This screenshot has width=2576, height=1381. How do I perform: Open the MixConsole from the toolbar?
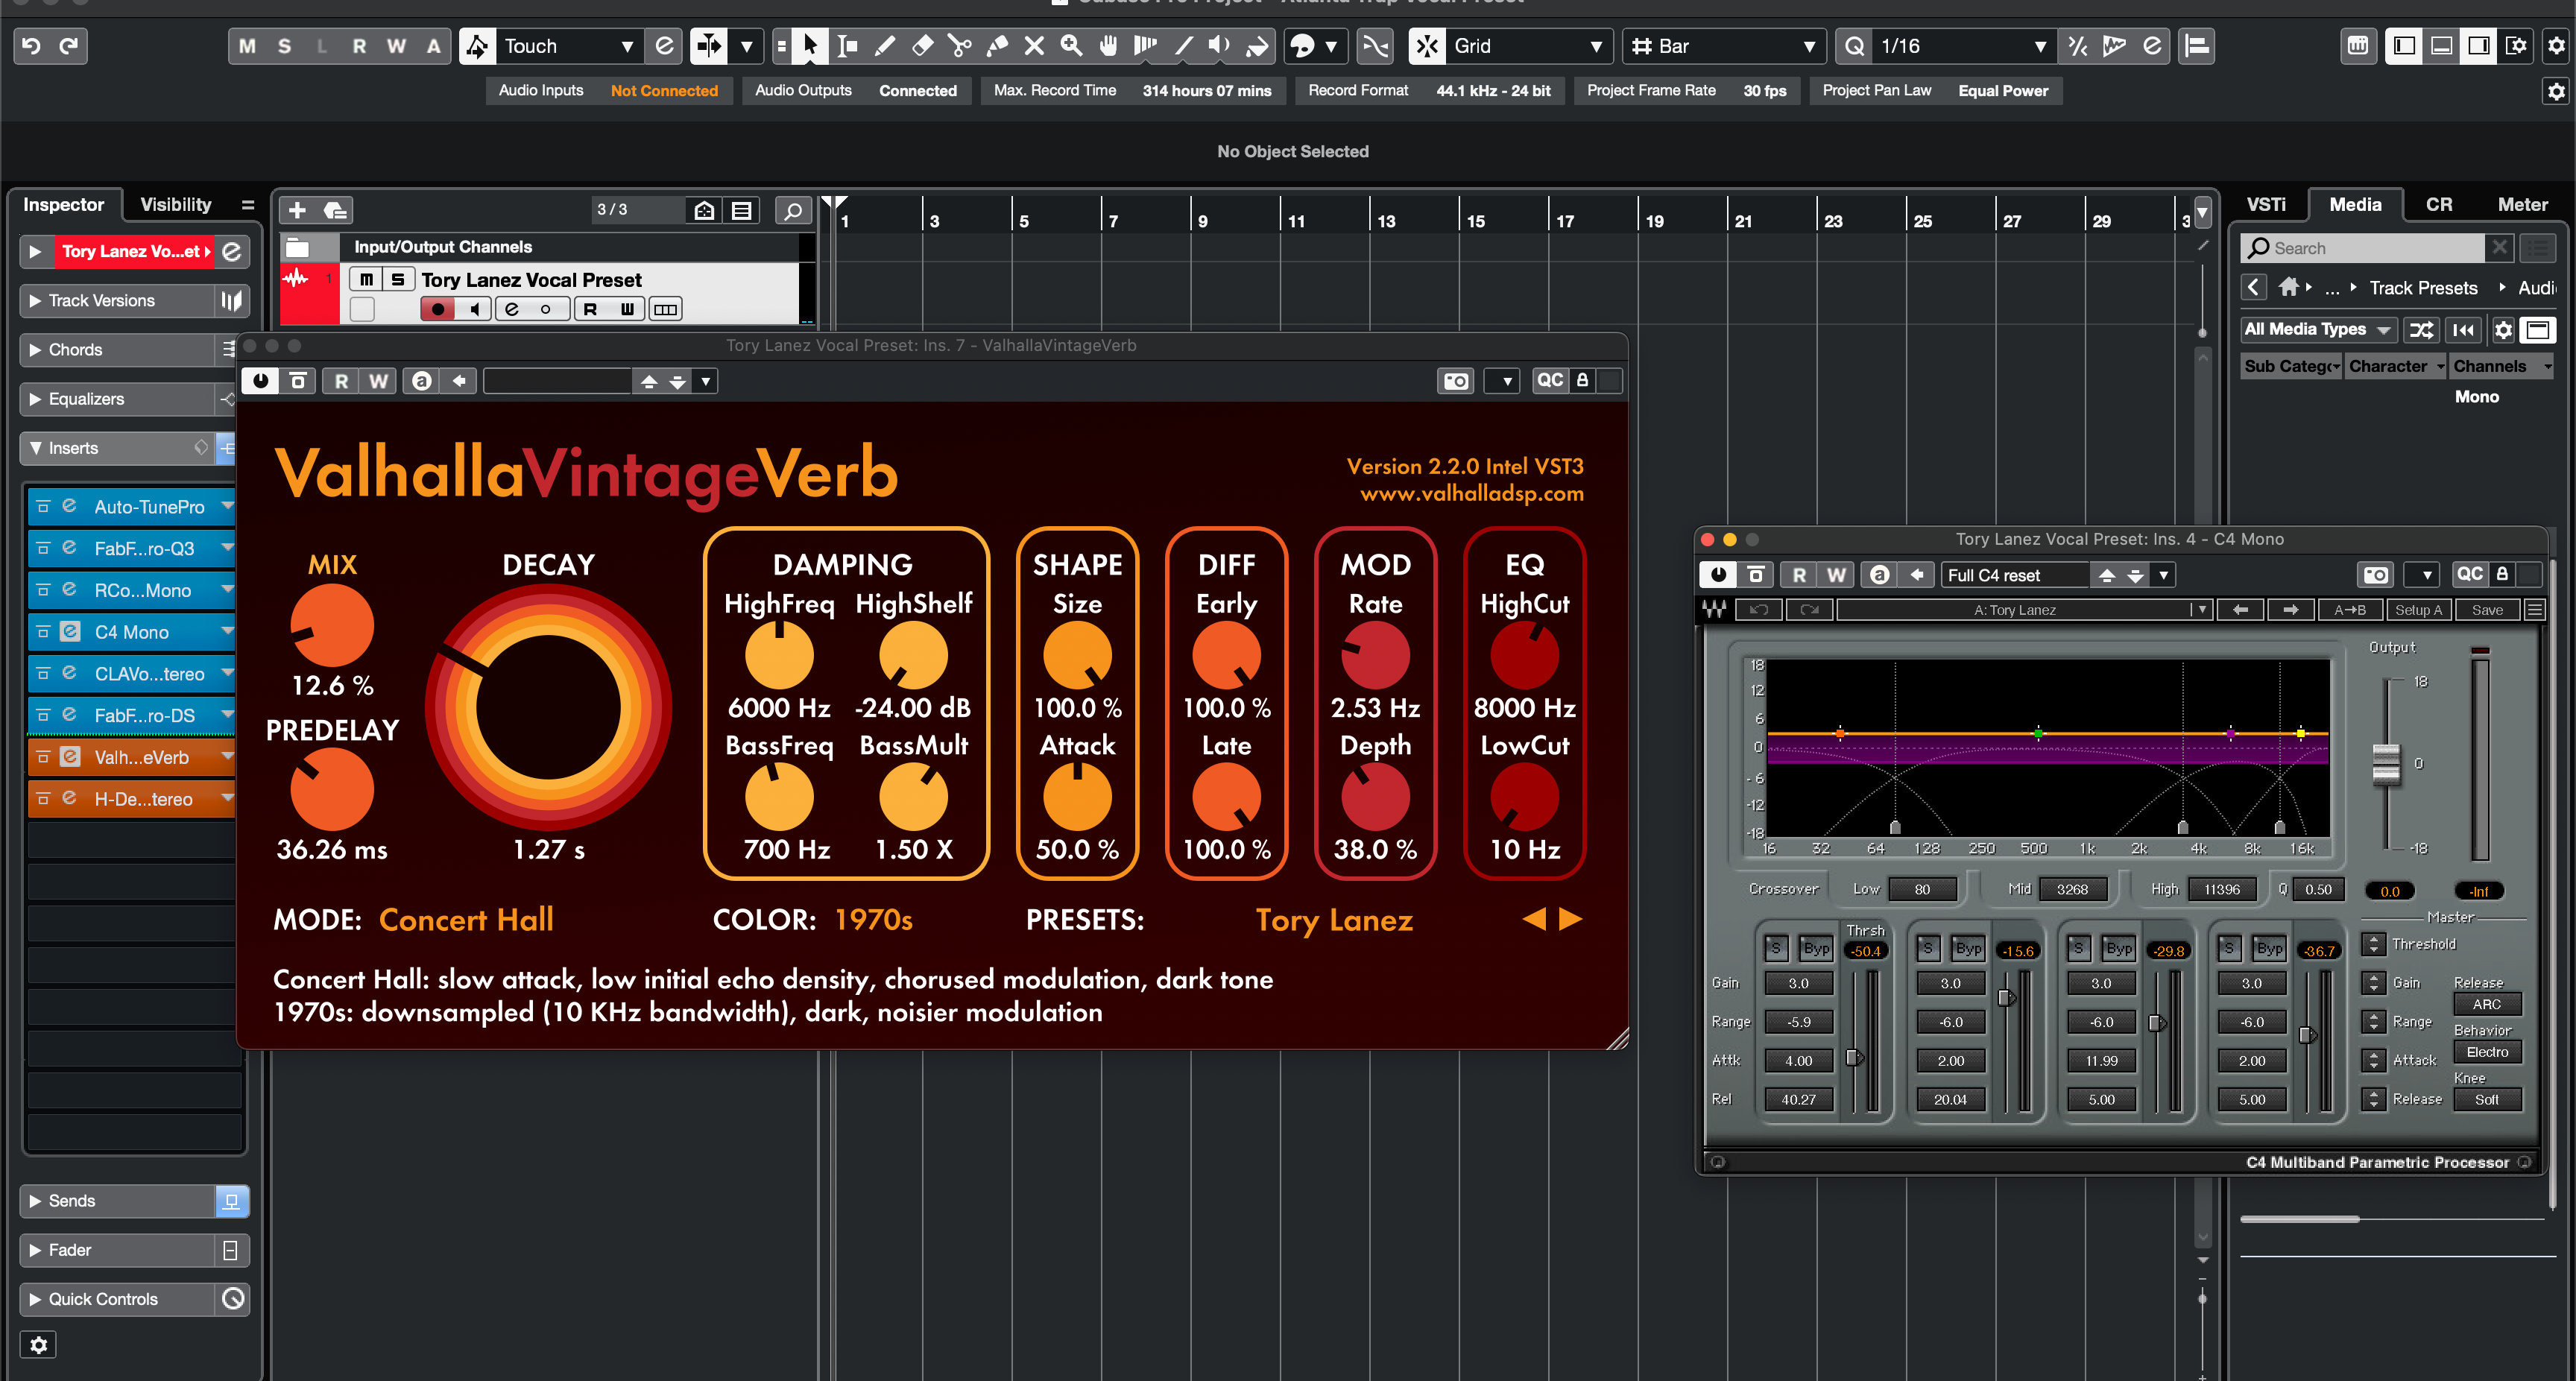coord(2358,46)
